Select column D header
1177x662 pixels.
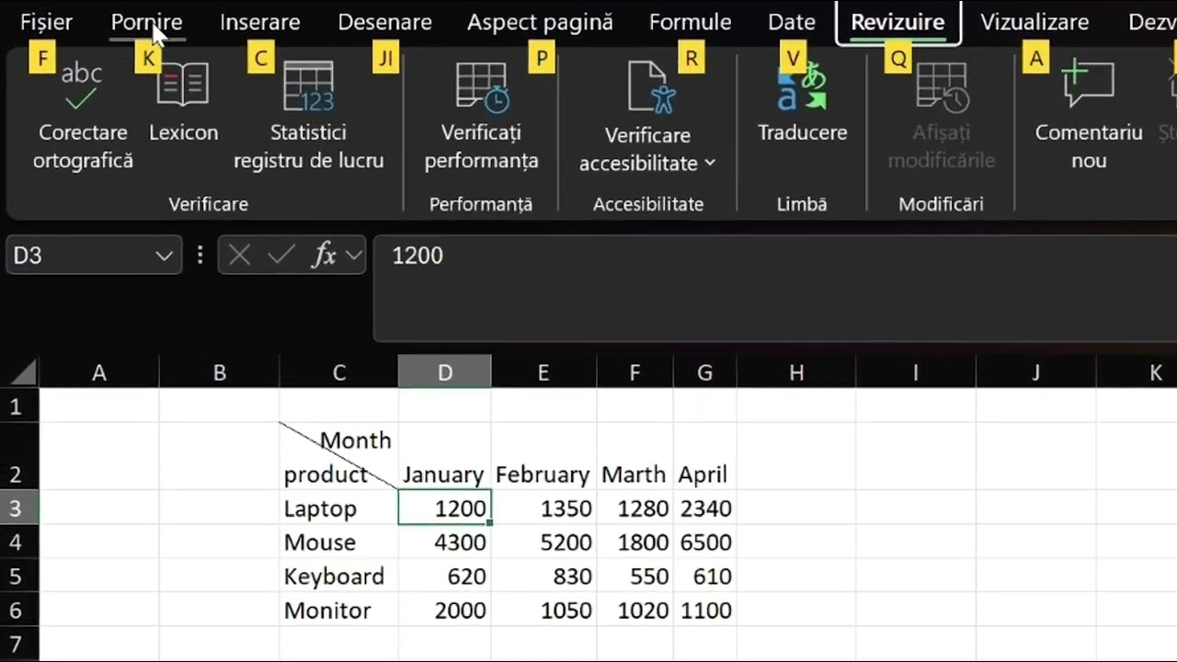click(x=445, y=372)
